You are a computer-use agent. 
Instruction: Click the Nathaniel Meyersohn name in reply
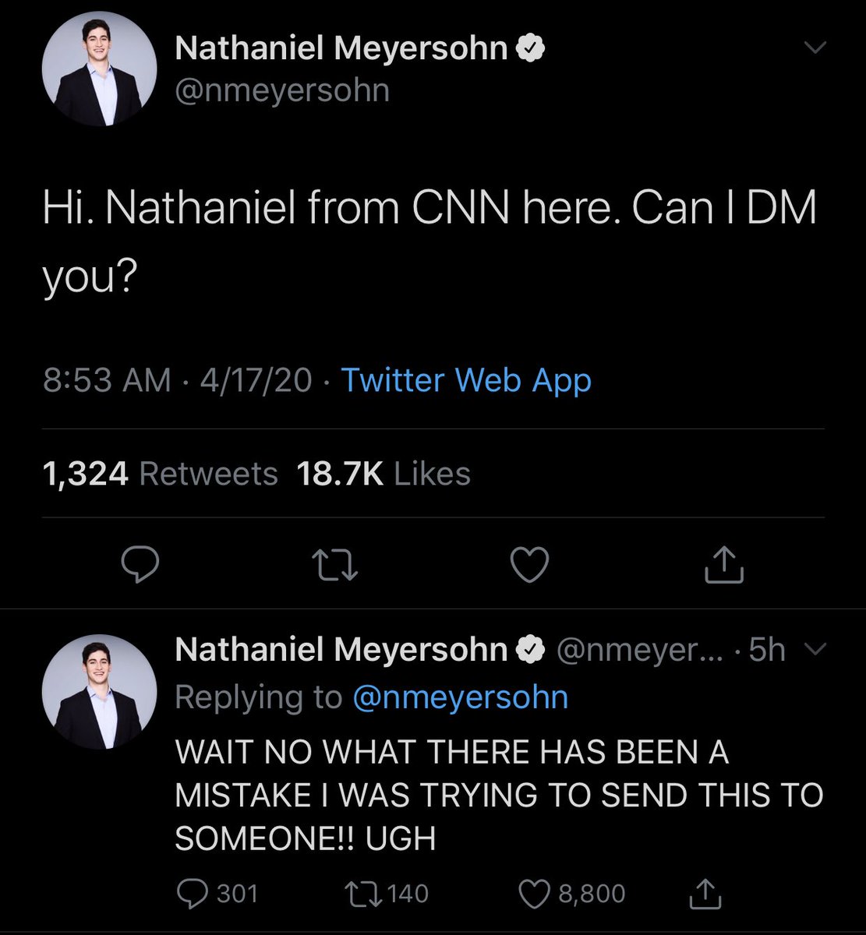pyautogui.click(x=341, y=650)
